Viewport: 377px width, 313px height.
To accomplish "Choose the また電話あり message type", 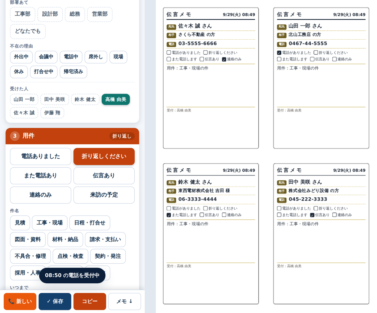I will click(41, 176).
